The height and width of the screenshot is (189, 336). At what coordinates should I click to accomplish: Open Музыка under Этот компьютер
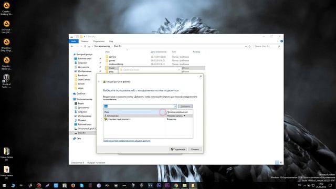pyautogui.click(x=82, y=120)
